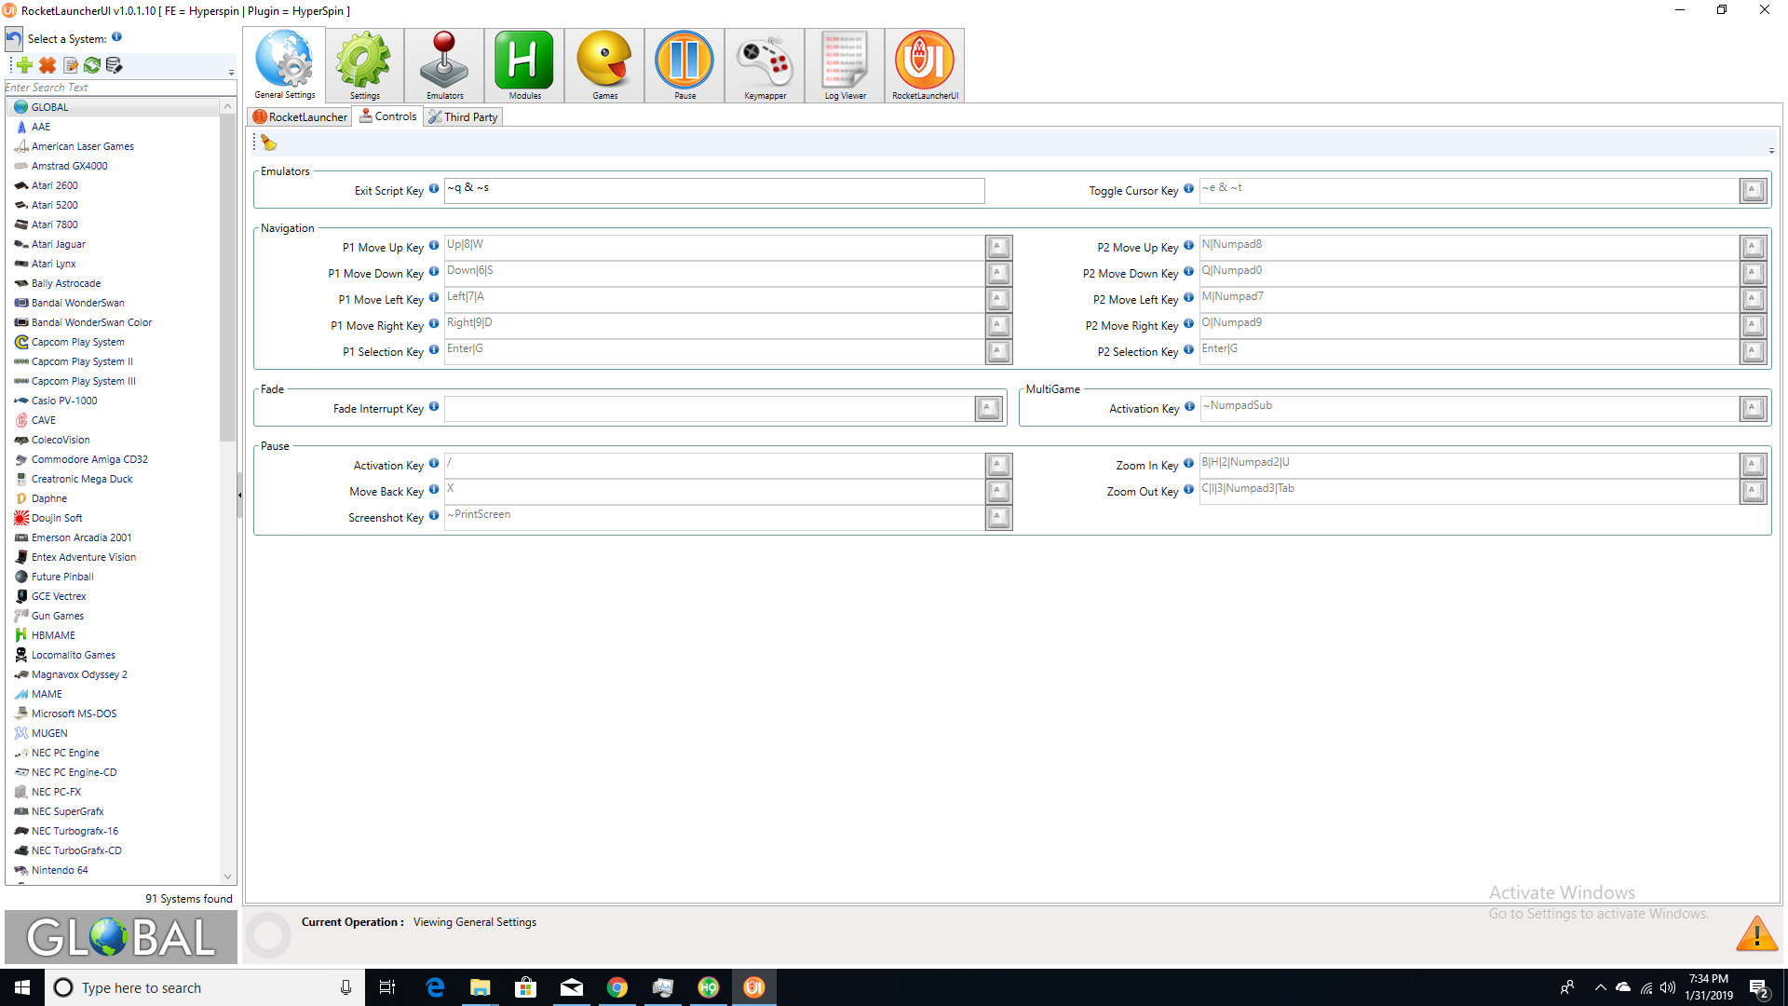Image resolution: width=1788 pixels, height=1006 pixels.
Task: Expand the system toolbar overflow arrow
Action: (231, 73)
